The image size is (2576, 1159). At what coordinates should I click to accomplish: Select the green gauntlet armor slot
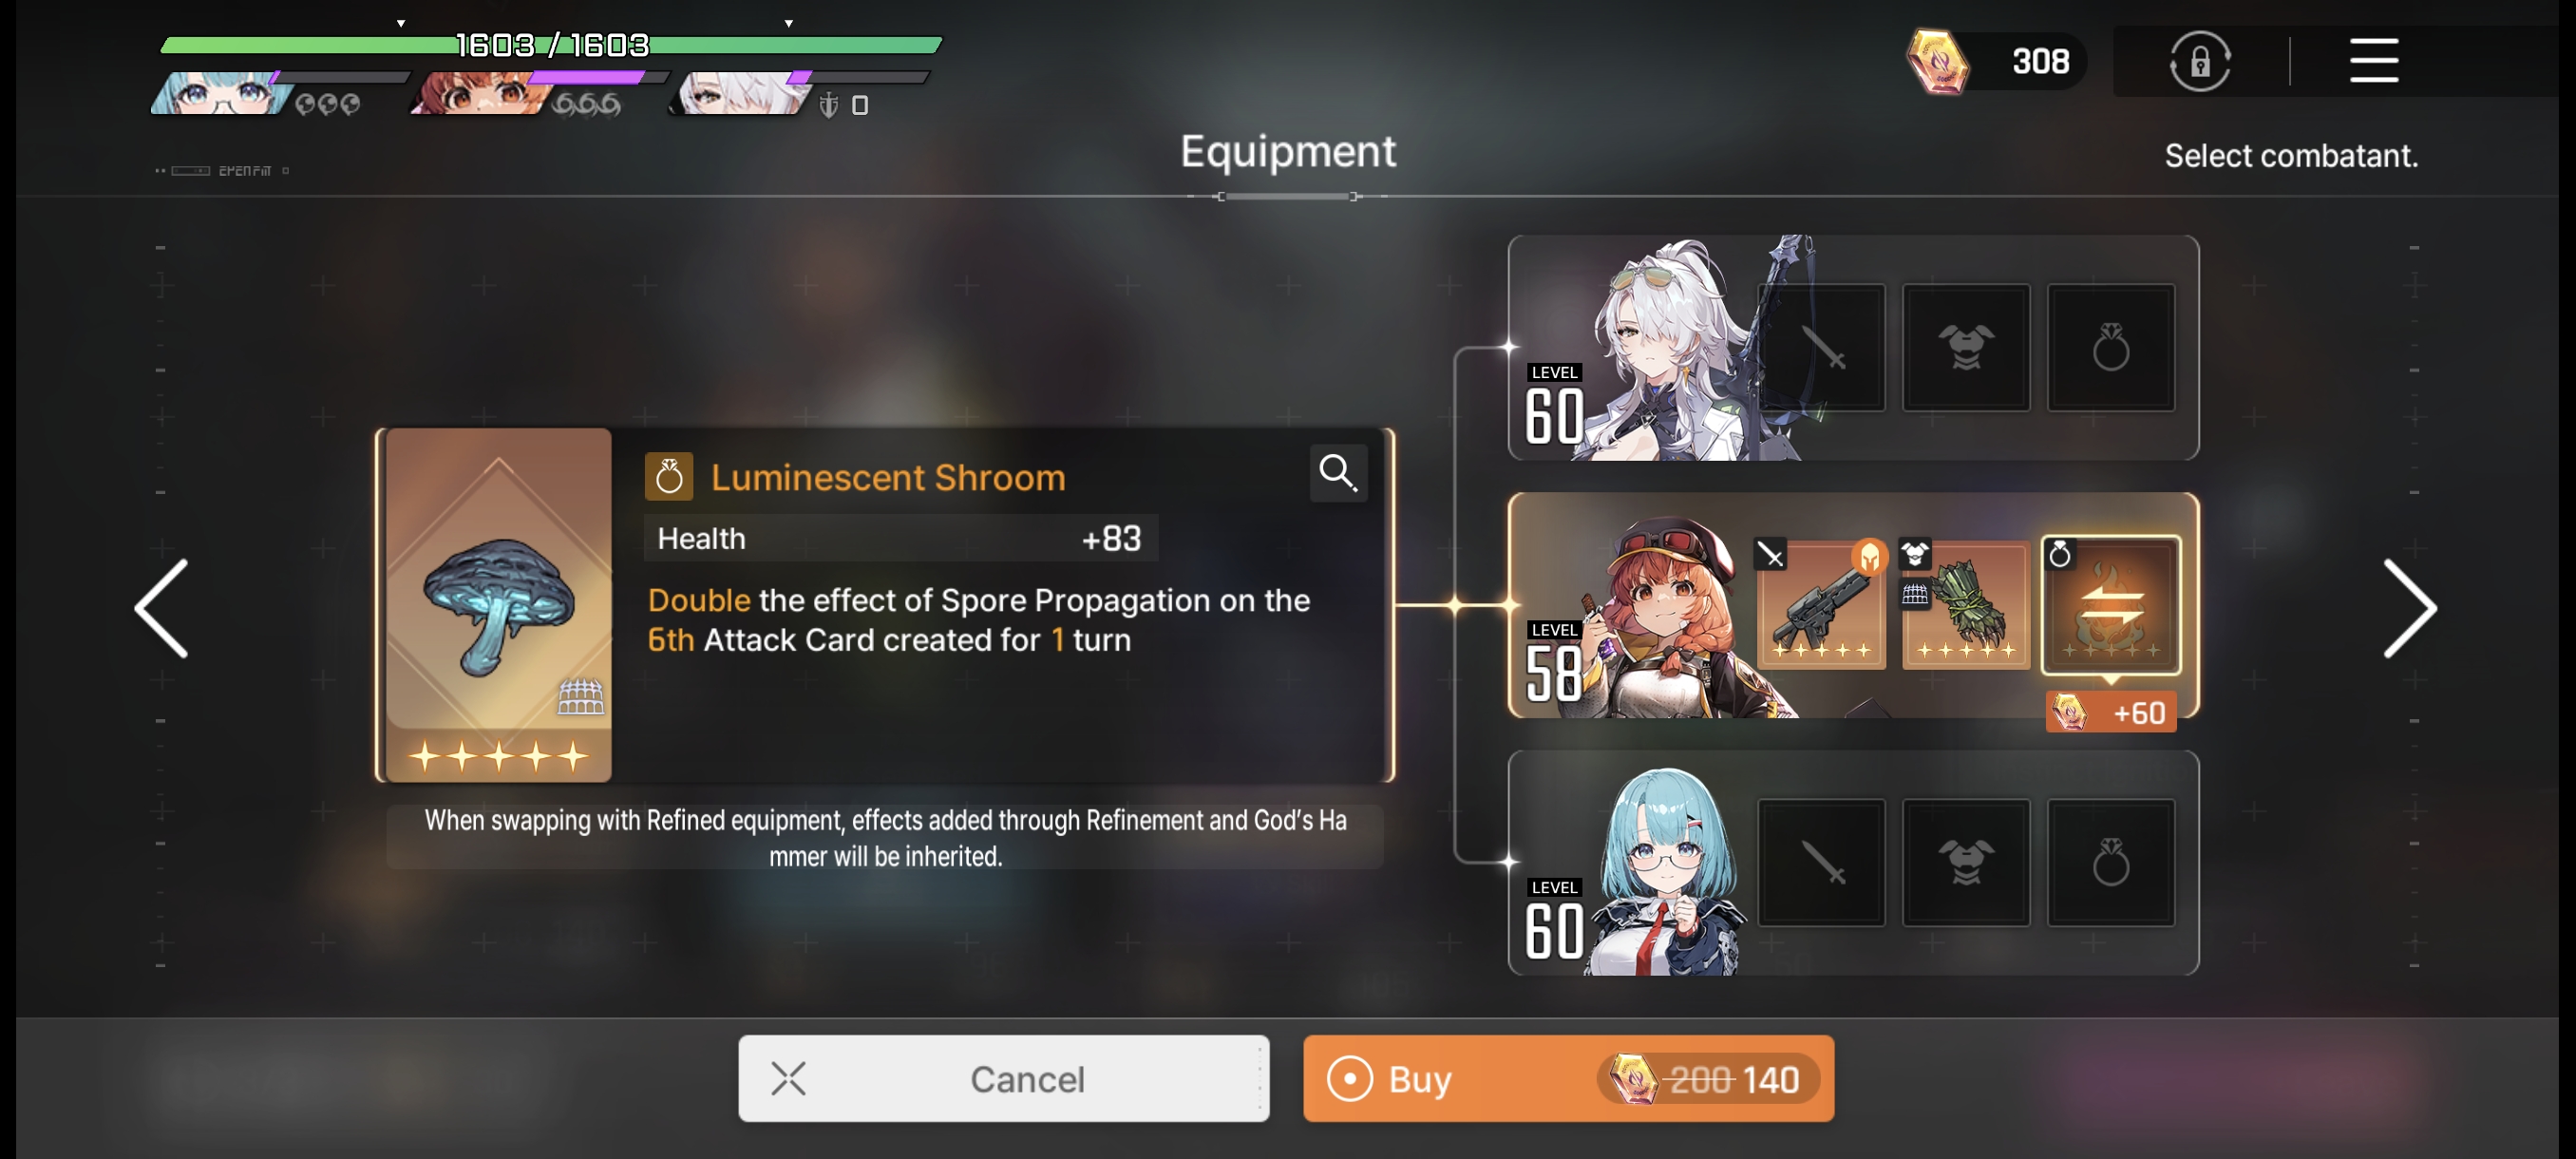1965,605
